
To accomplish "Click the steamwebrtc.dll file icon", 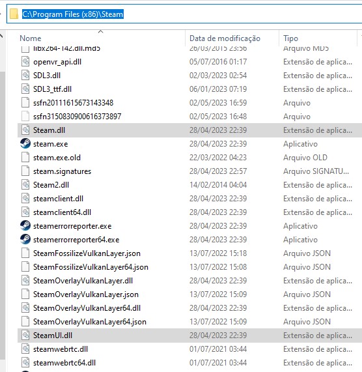I will 25,349.
